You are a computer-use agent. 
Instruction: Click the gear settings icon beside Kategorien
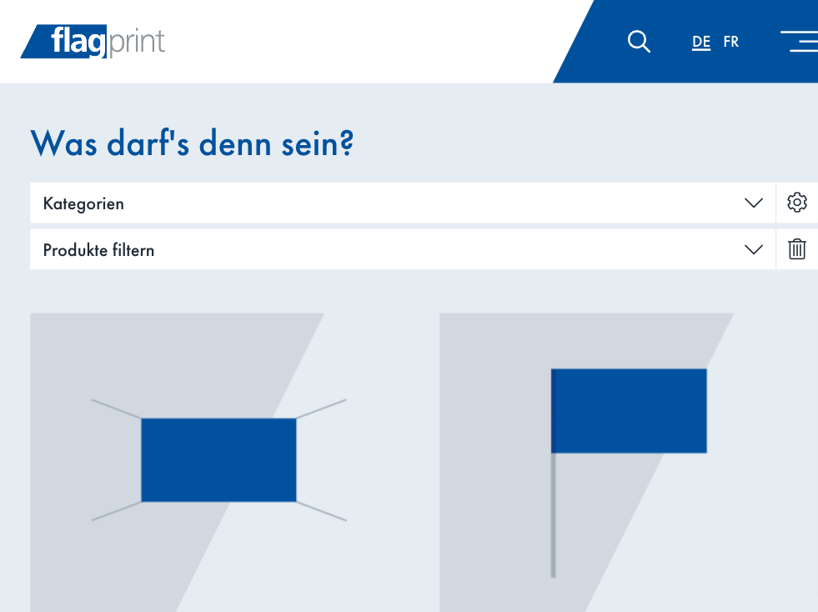[797, 203]
